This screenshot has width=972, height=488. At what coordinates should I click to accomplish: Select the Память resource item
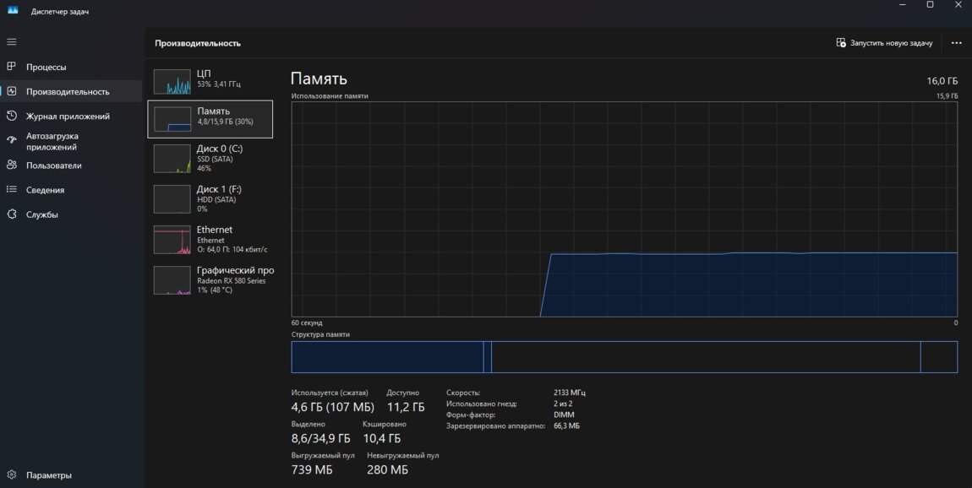click(x=210, y=118)
